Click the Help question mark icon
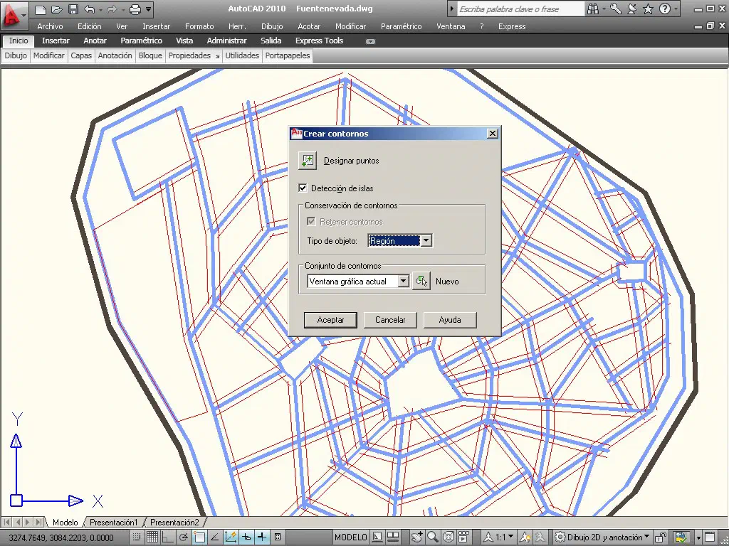Viewport: 729px width, 546px height. (x=665, y=9)
